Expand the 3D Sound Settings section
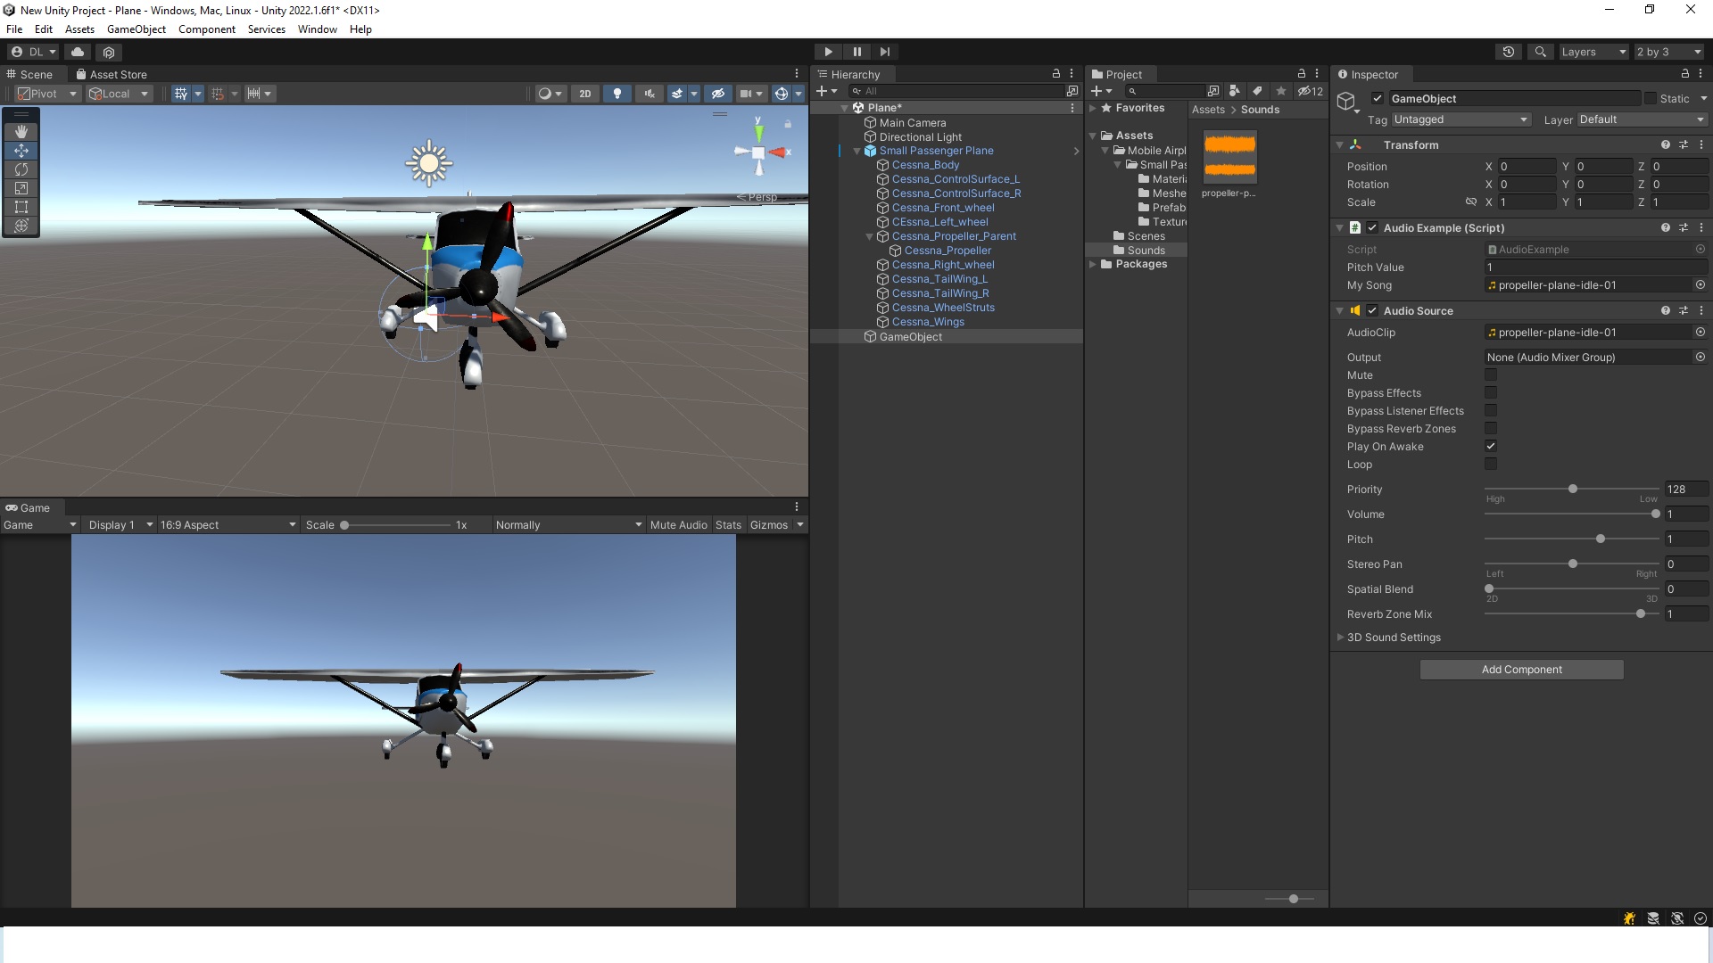The height and width of the screenshot is (963, 1713). [1340, 638]
